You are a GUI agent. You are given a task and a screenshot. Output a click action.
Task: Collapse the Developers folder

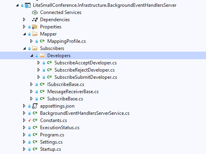[32, 56]
